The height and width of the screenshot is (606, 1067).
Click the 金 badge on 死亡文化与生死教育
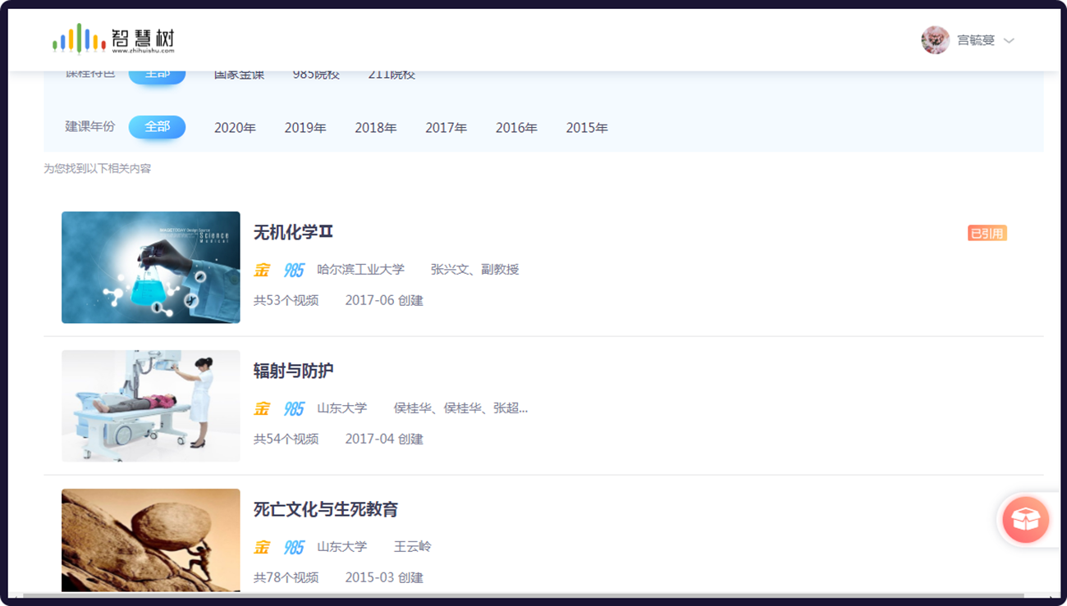tap(260, 546)
